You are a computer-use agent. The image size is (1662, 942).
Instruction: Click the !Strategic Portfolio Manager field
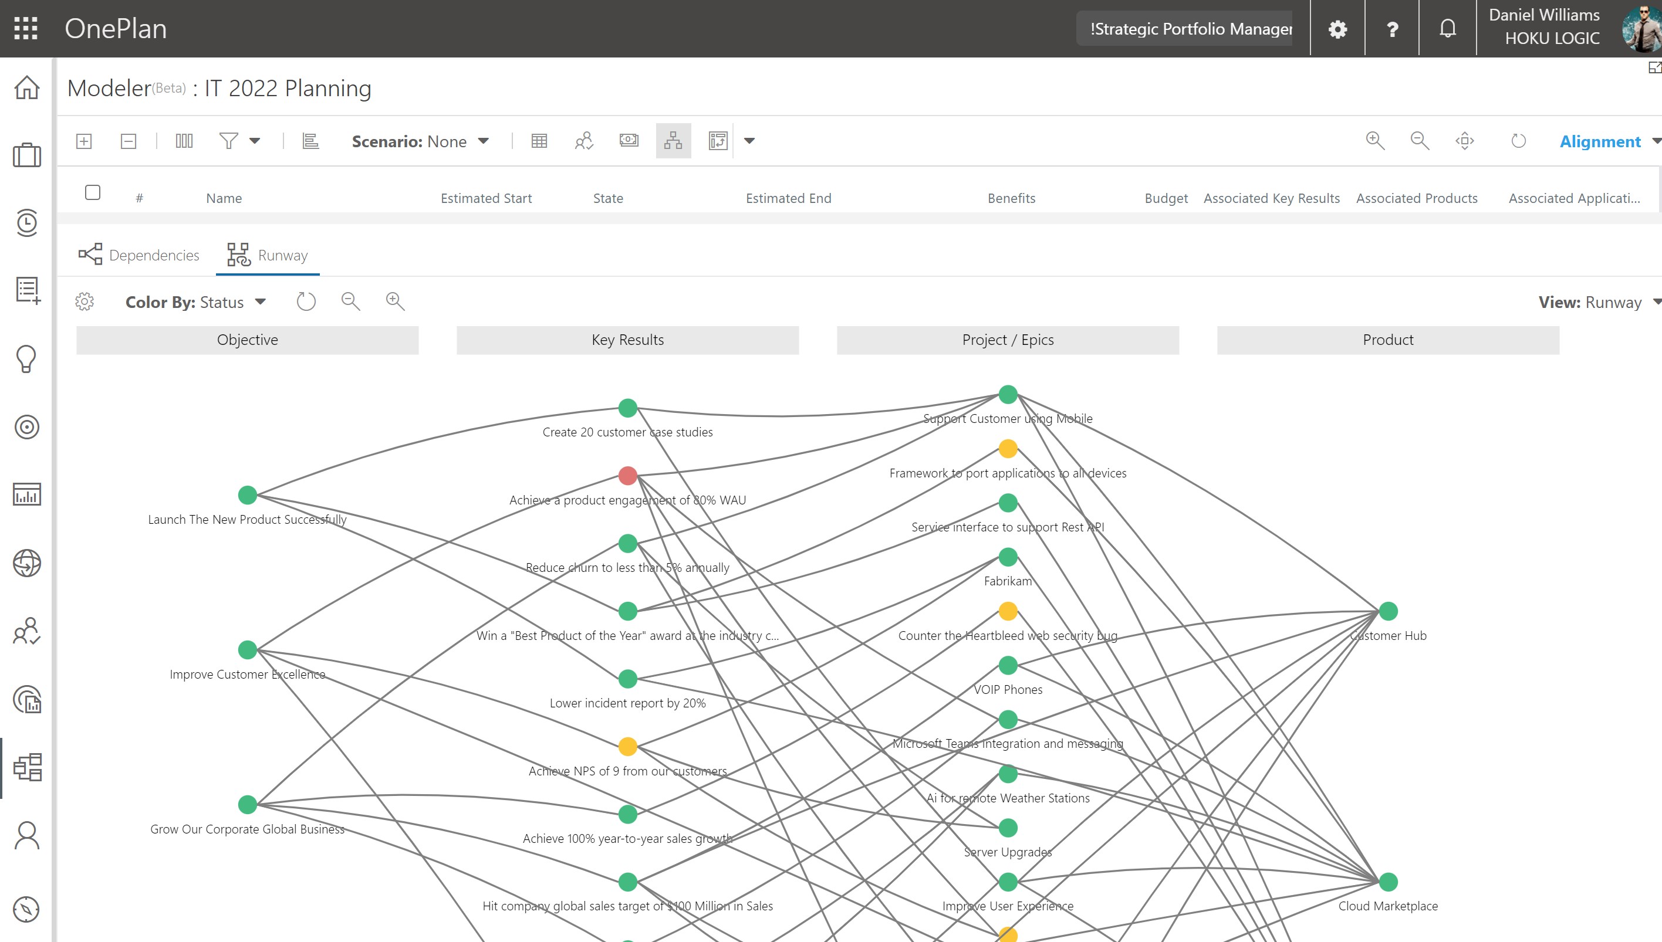click(1184, 29)
